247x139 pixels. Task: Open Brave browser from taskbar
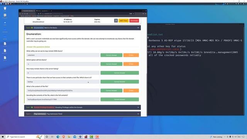63,137
